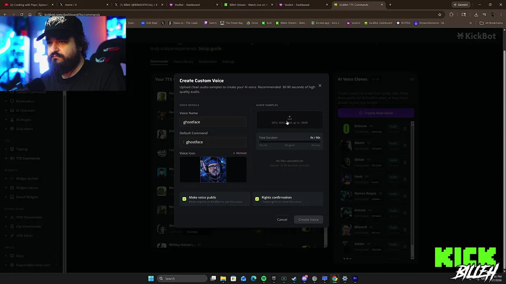Open AI Character in sidebar
The image size is (506, 284).
25,110
